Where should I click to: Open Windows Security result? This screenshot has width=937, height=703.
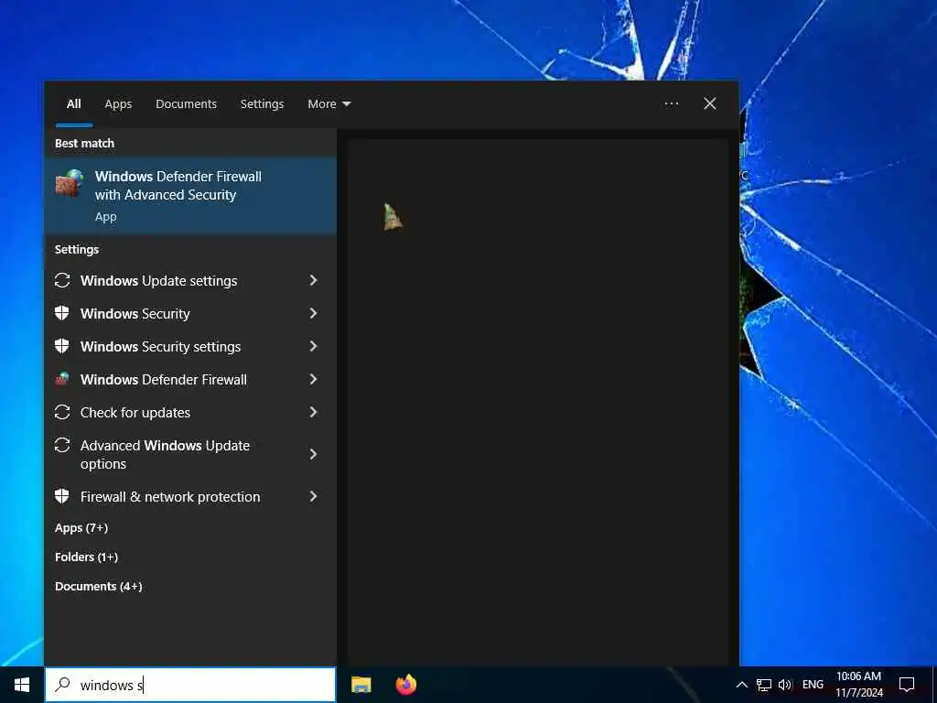(190, 313)
